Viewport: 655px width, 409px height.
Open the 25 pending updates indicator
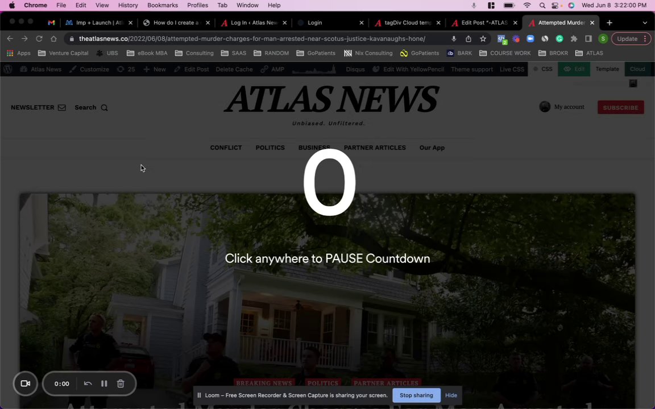pos(126,69)
